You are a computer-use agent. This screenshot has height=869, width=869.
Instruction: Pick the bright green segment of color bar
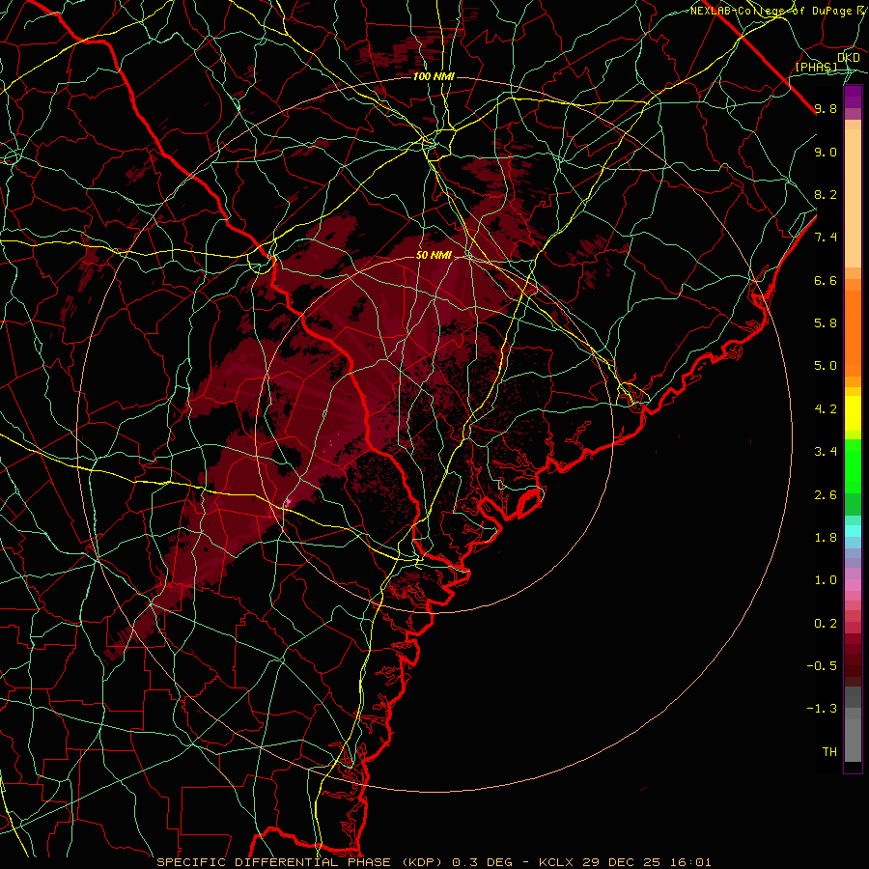pos(853,465)
